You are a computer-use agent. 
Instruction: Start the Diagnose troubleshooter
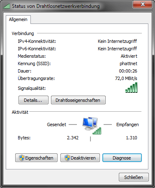(x=122, y=158)
